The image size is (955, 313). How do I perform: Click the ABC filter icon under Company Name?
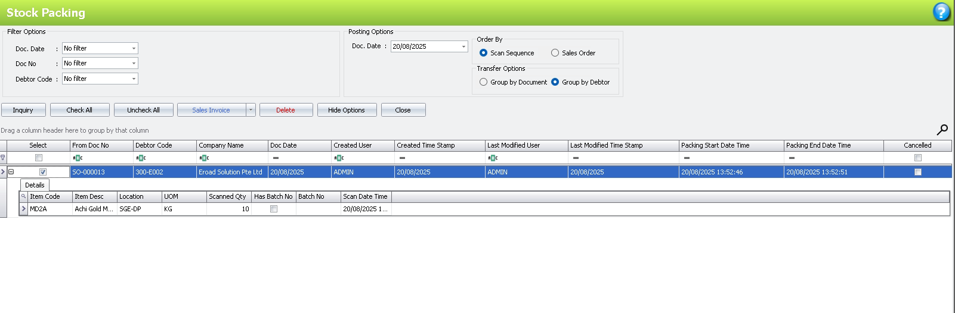(204, 158)
